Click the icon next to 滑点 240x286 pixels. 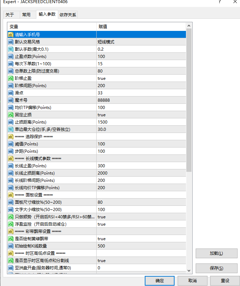(10, 93)
